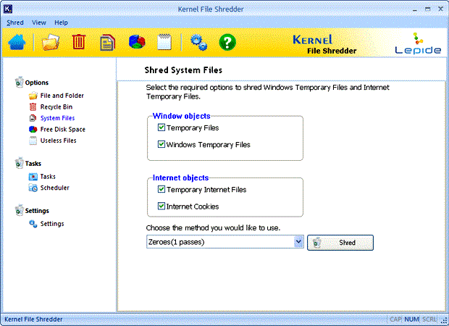
Task: Click the Options section heading
Action: [x=37, y=83]
